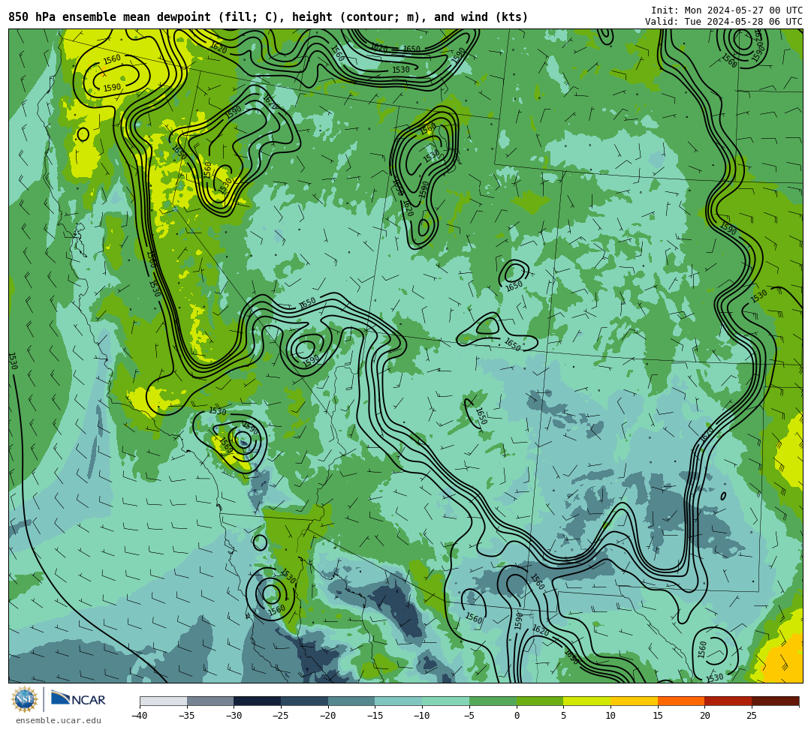Pick the amber 10 to 15 colorbar segment
Viewport: 811px width, 730px height.
tap(634, 701)
